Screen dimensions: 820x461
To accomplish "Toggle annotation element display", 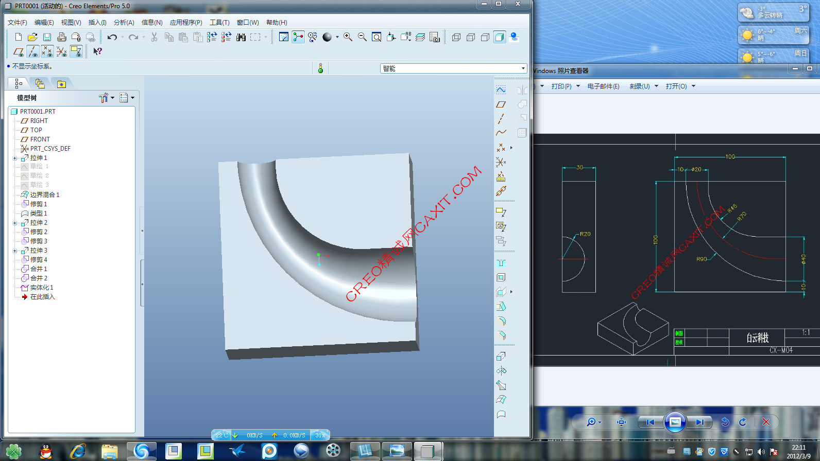I will (x=76, y=51).
